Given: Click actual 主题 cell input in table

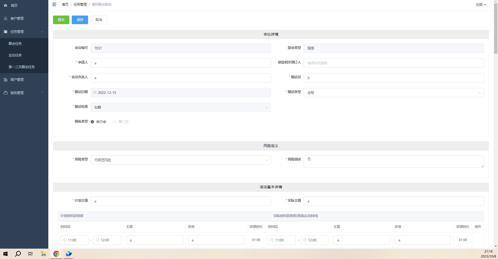Looking at the screenshot, I should pyautogui.click(x=361, y=240).
